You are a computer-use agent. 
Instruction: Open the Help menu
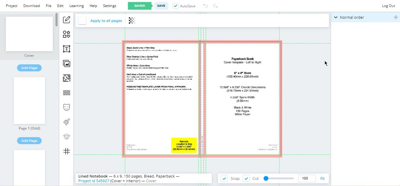93,5
